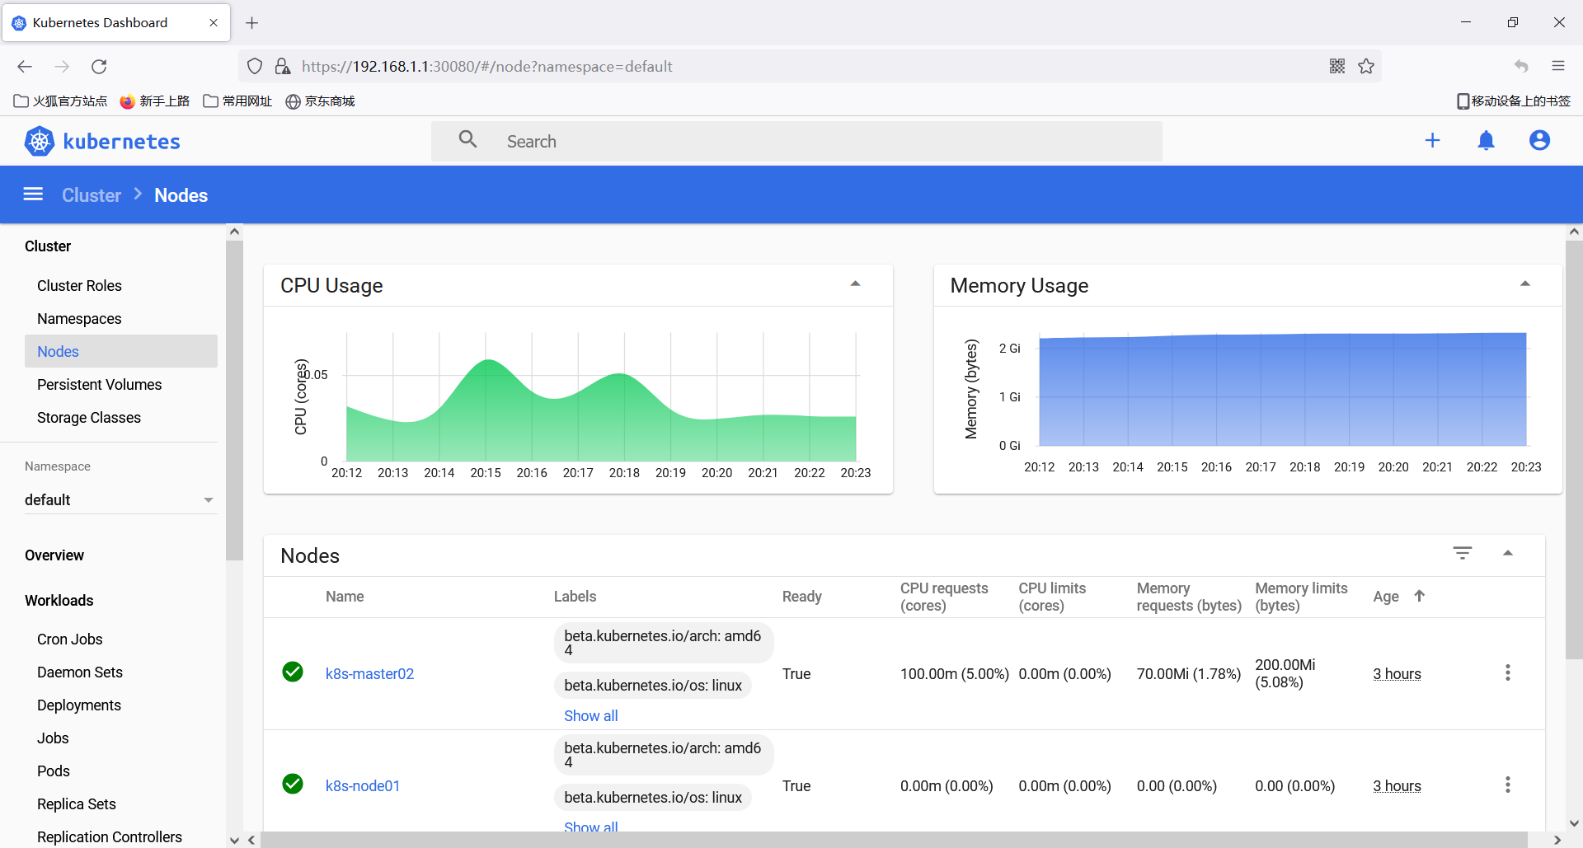Click Show all labels for k8s-master02
This screenshot has width=1583, height=848.
590,716
